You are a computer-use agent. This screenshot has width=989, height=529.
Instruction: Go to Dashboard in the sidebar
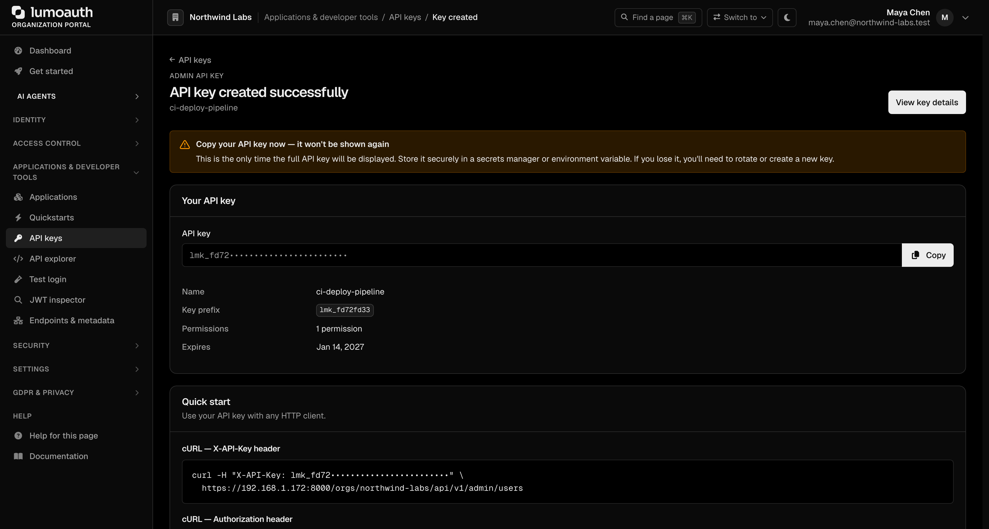(x=76, y=51)
